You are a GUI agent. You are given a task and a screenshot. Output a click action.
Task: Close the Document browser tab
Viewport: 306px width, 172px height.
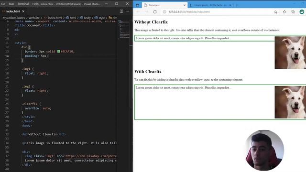[x=185, y=5]
